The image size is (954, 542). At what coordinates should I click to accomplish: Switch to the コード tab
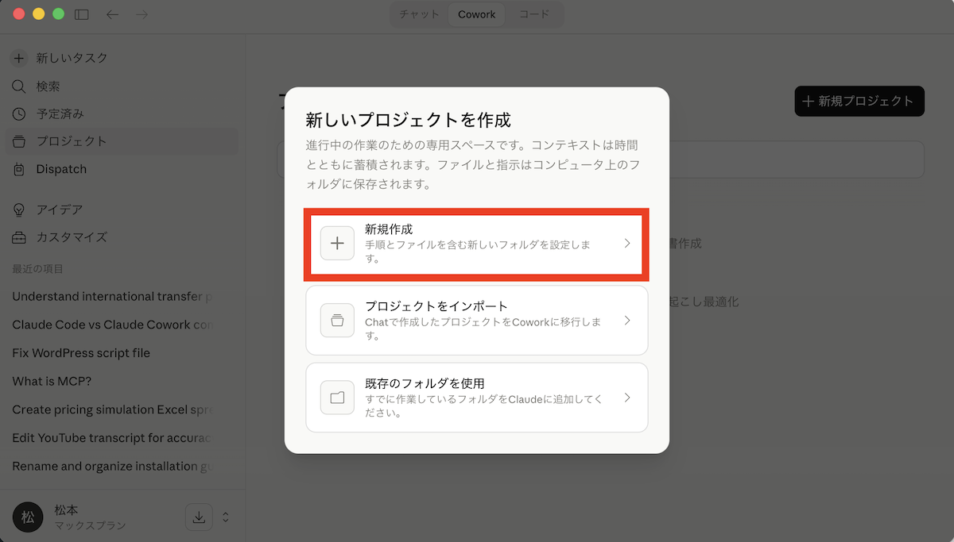coord(533,14)
